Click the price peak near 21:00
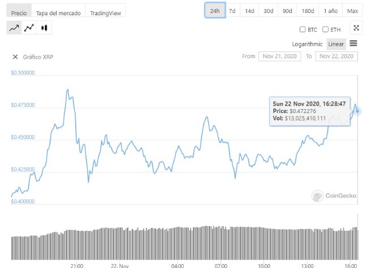This screenshot has height=268, width=367. point(68,89)
